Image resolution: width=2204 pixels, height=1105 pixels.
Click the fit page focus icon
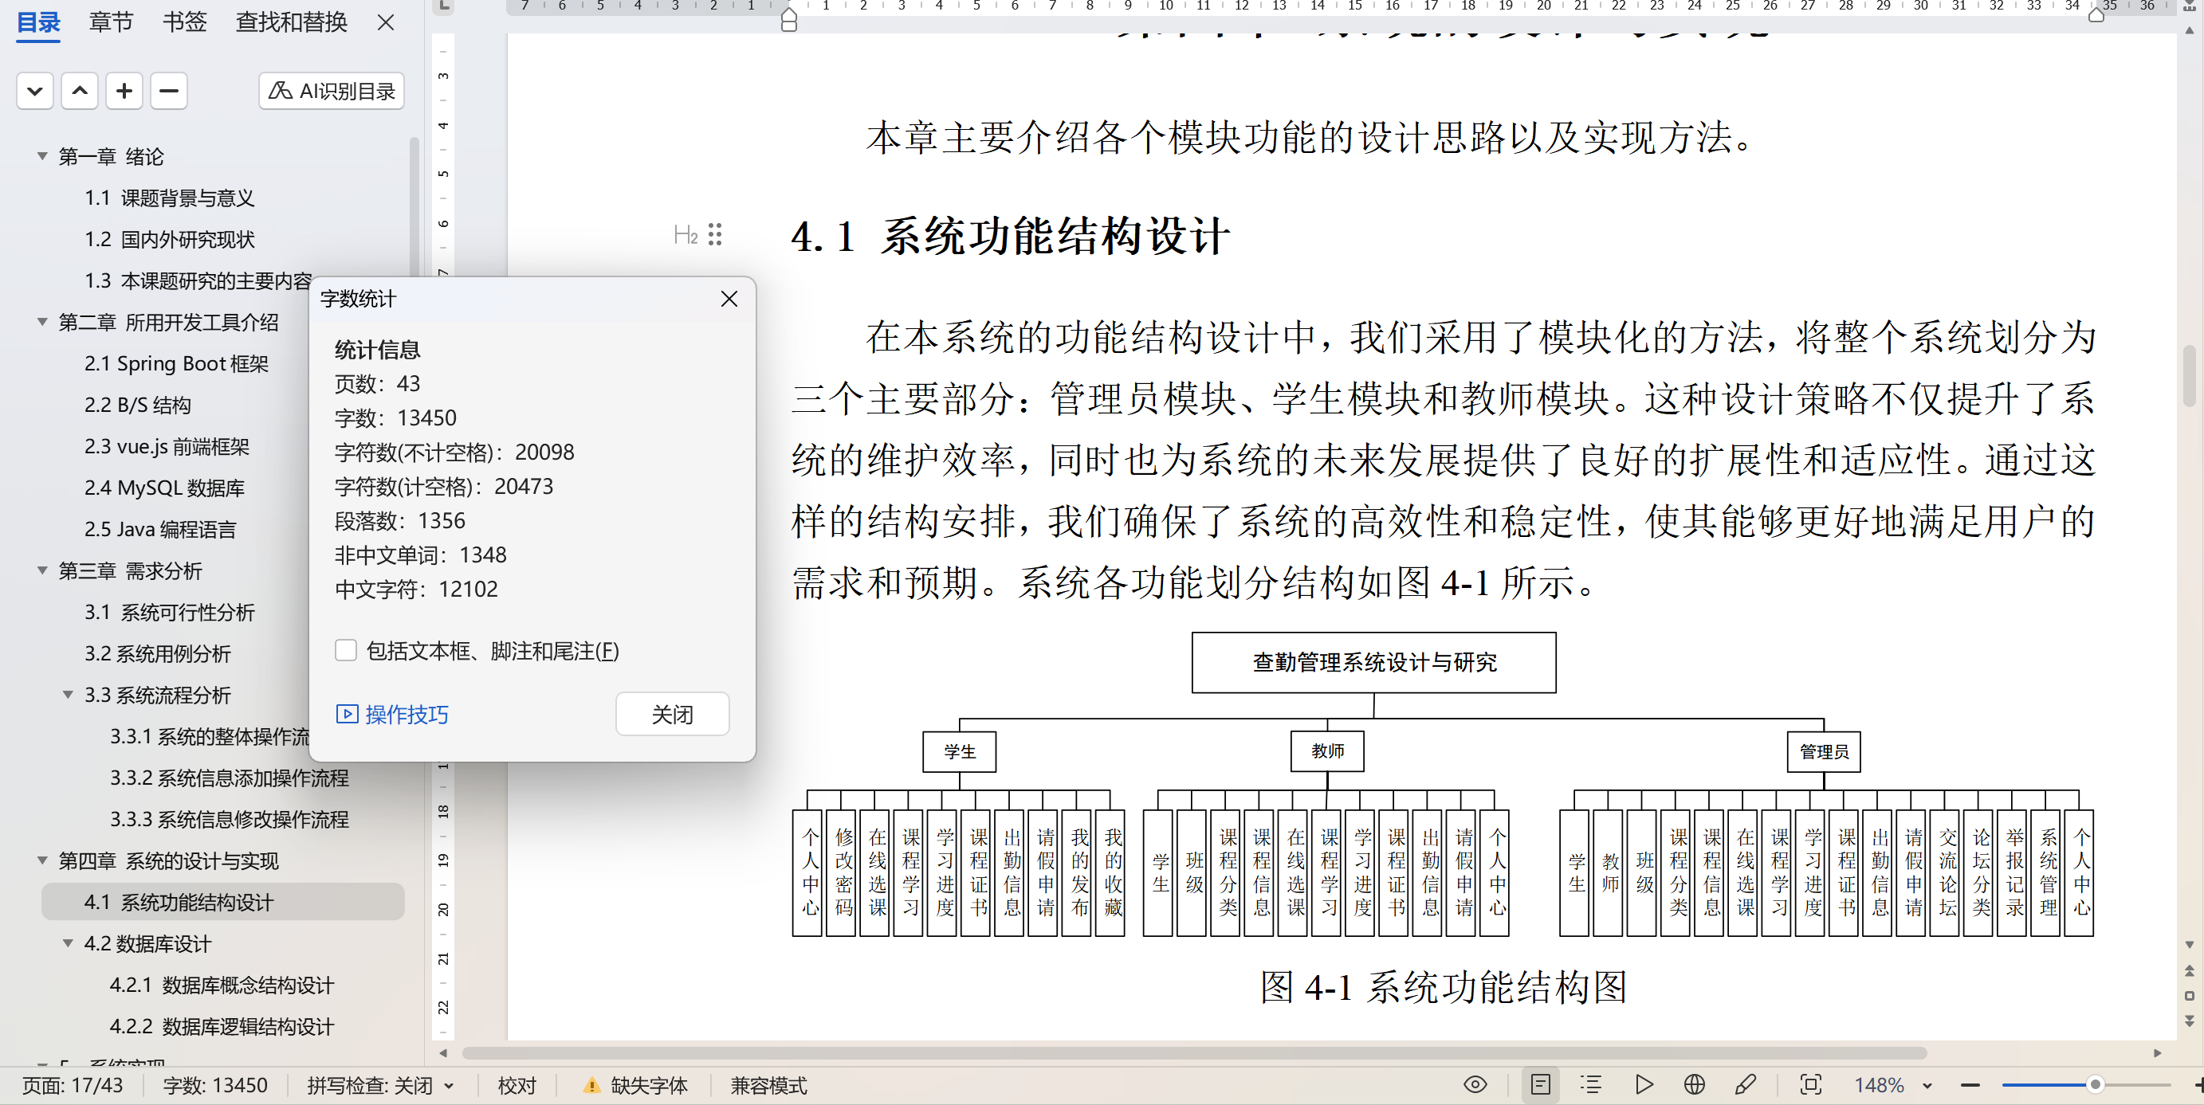(1810, 1084)
